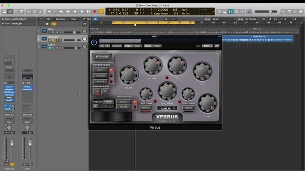Adjust the Piano track volume slider
Screen dimensions: 305x171
coord(72,32)
